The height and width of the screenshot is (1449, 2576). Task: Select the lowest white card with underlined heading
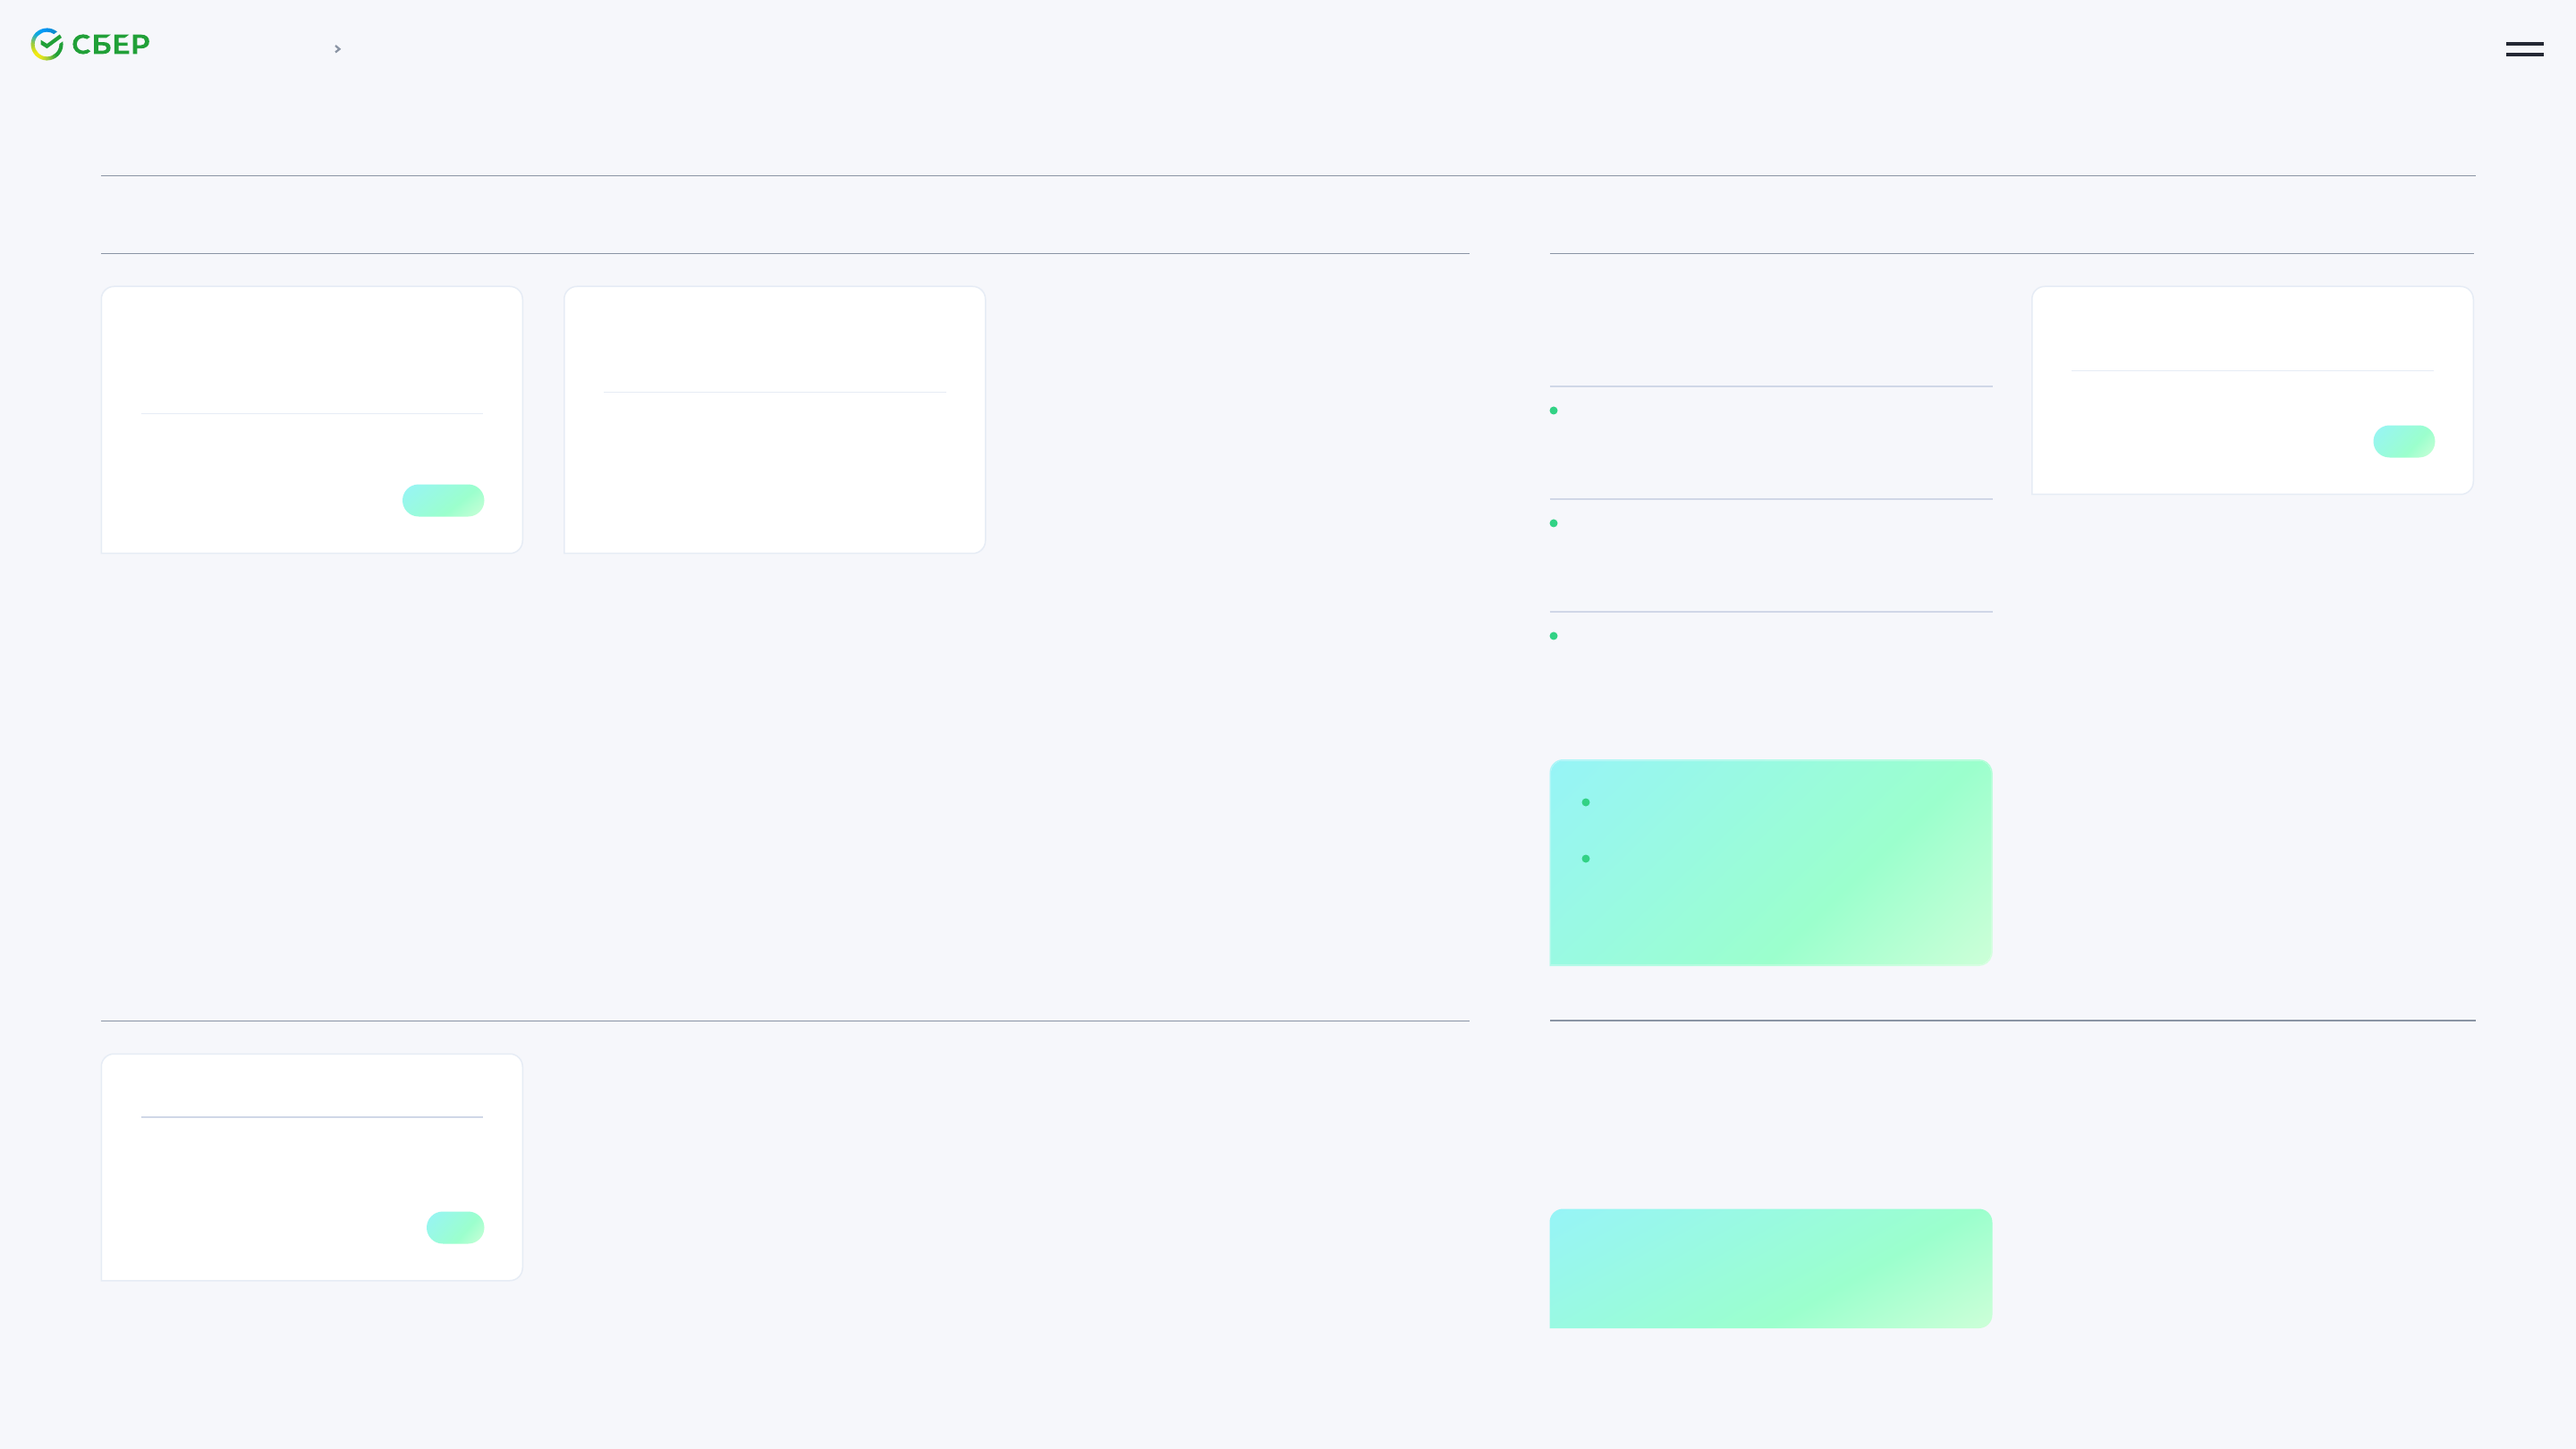312,1167
